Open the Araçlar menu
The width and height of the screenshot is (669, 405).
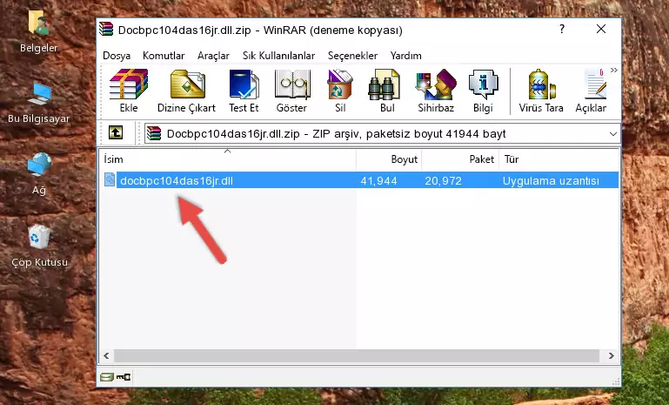pos(213,56)
